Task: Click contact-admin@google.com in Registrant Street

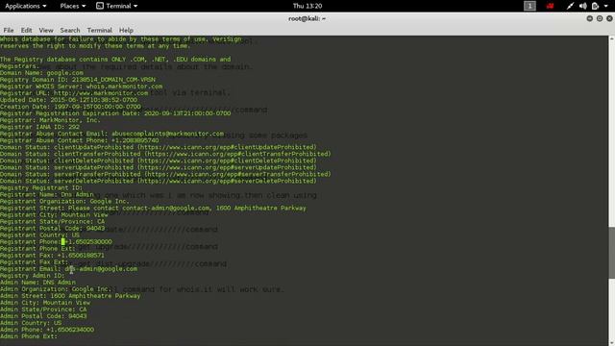Action: point(166,208)
